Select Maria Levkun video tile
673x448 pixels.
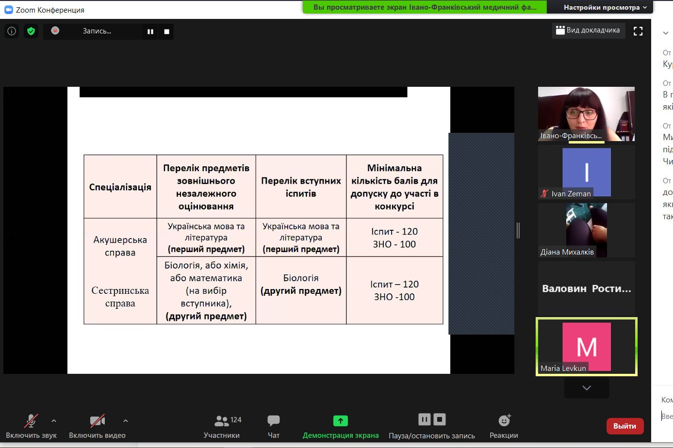[586, 347]
